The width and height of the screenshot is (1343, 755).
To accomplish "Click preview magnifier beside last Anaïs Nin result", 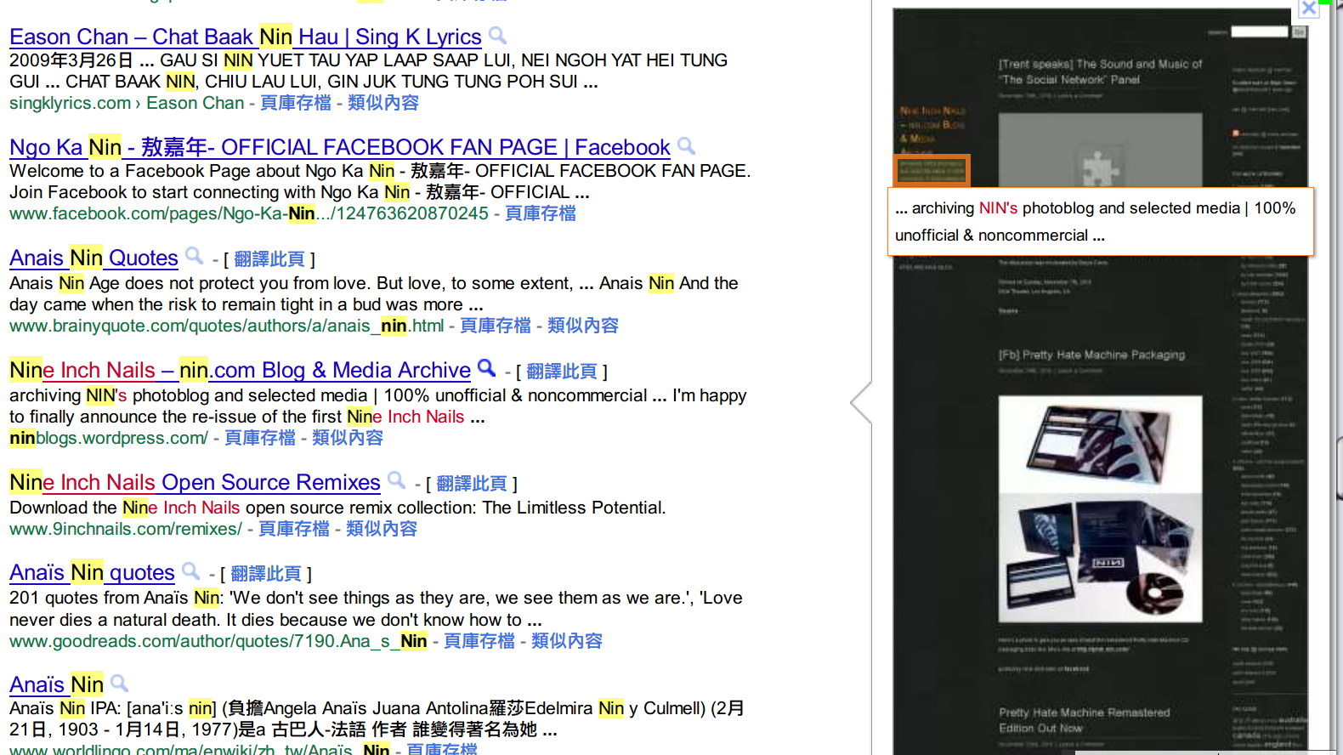I will (120, 683).
